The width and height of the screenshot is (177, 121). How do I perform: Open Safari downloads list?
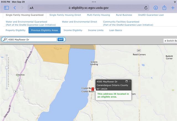pyautogui.click(x=156, y=8)
